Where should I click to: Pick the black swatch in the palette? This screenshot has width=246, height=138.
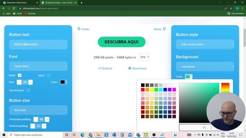(143, 85)
